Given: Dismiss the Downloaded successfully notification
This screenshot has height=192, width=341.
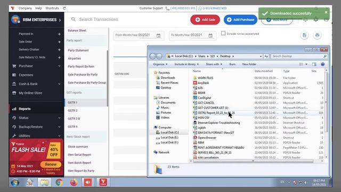Looking at the screenshot, I should point(326,12).
